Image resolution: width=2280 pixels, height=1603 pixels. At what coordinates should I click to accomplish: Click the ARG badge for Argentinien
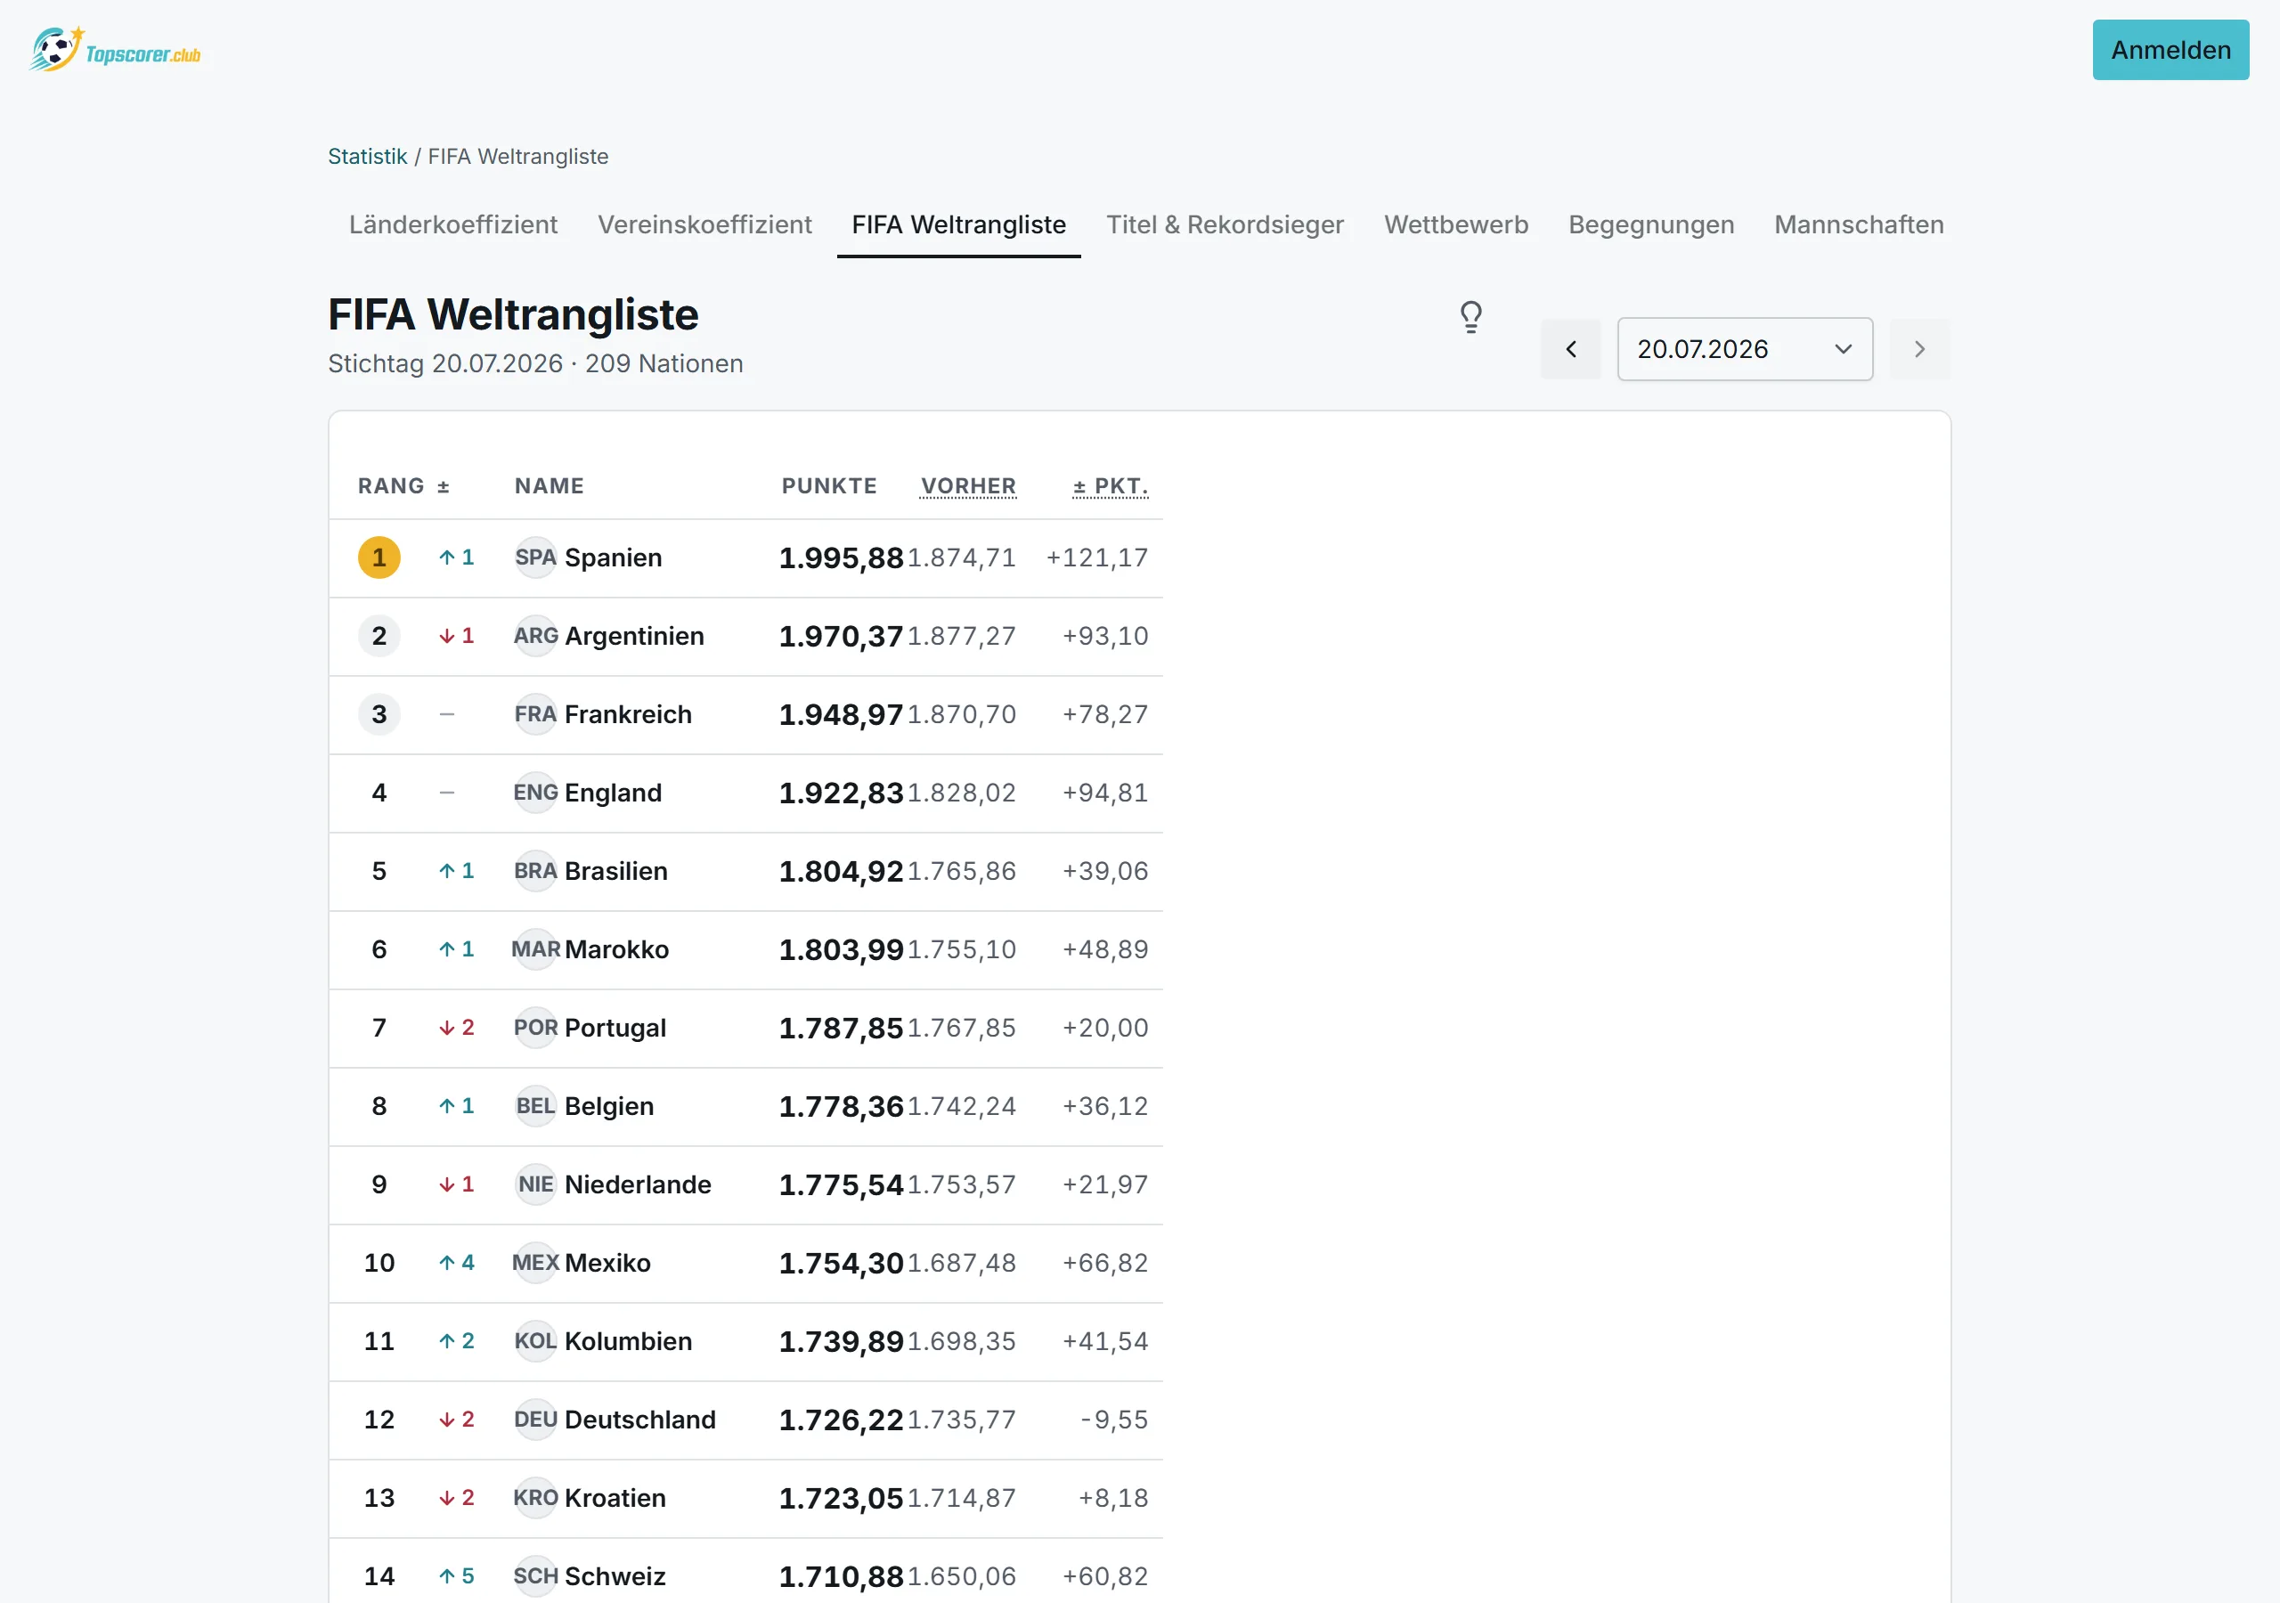point(535,636)
